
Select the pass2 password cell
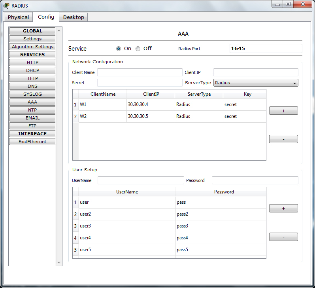(221, 214)
